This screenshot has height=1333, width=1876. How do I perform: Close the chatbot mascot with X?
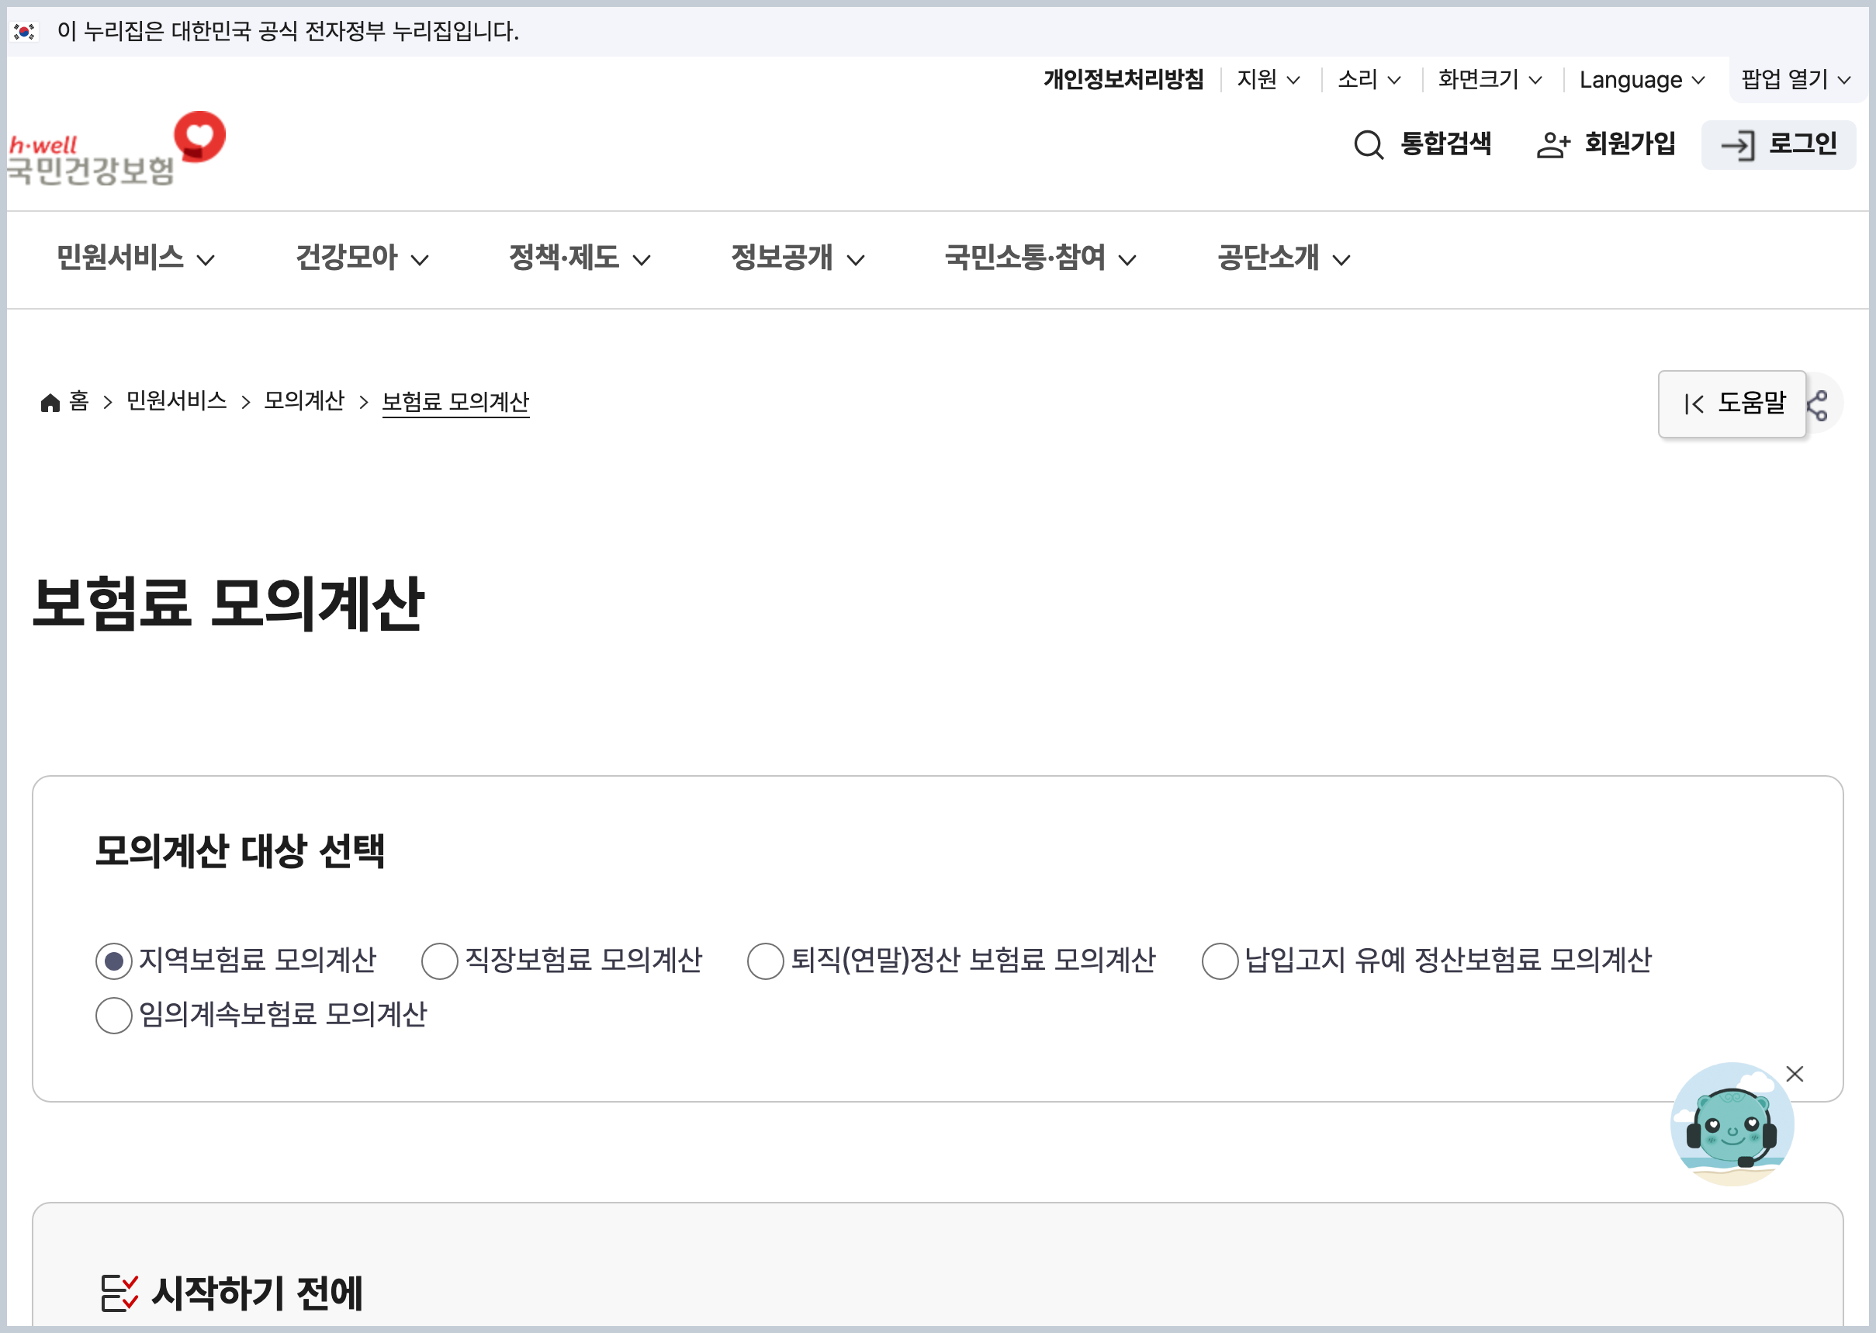click(1794, 1074)
